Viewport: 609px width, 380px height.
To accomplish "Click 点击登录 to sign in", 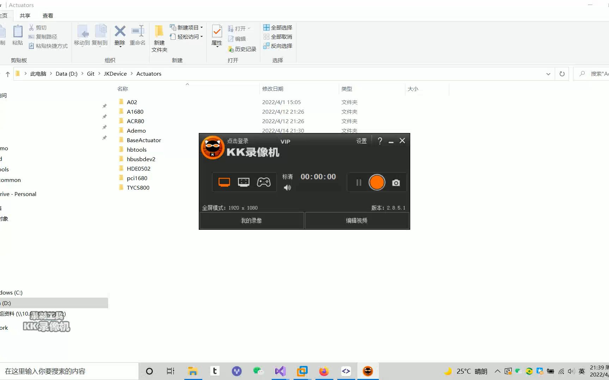I will (x=238, y=141).
